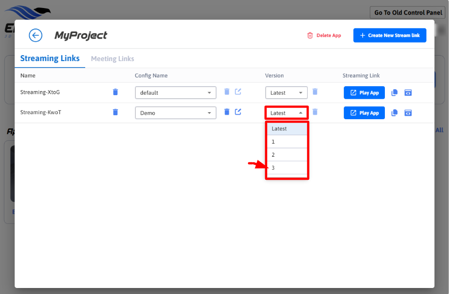Copy the Streaming-KwoT streaming link
This screenshot has width=449, height=294.
click(394, 113)
